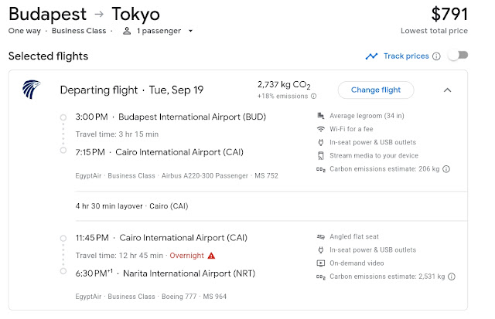Viewport: 495px width, 319px height.
Task: Open the 1 passenger dropdown
Action: pos(164,31)
